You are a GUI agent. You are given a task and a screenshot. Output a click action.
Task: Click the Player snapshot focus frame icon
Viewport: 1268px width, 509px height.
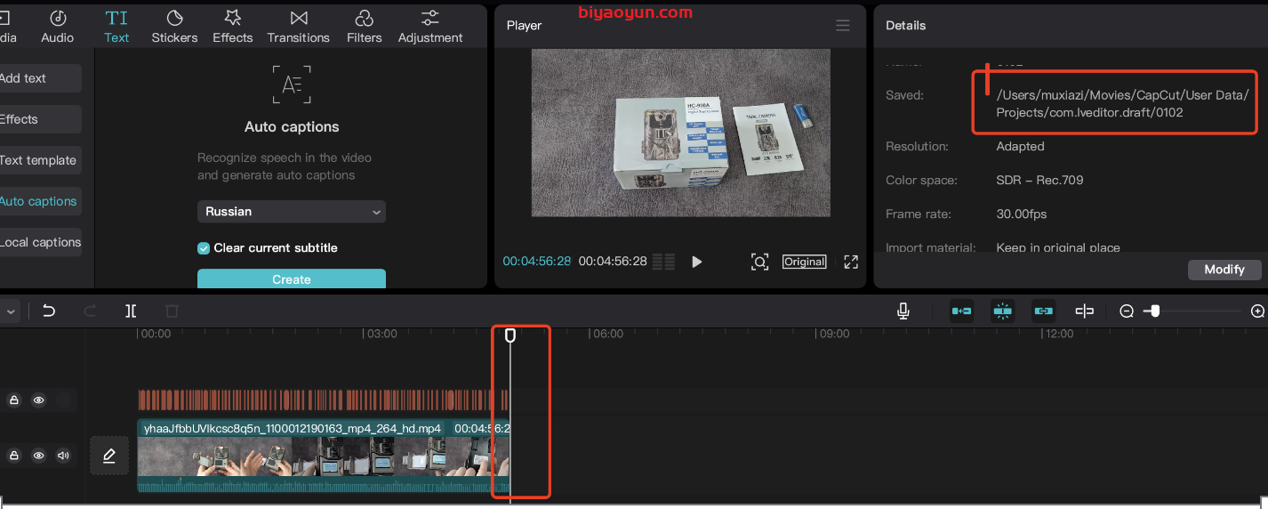pos(759,262)
